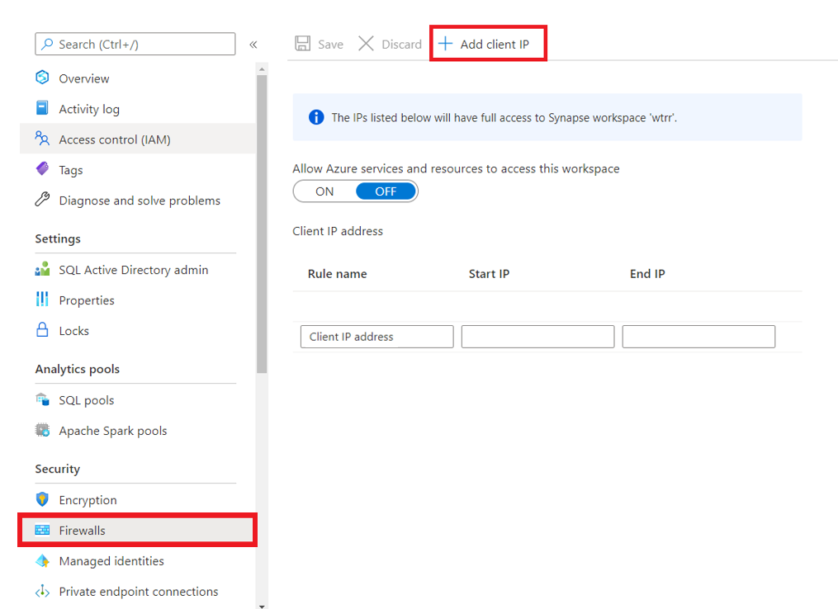Open Diagnose and solve problems
The width and height of the screenshot is (838, 609).
coord(138,200)
